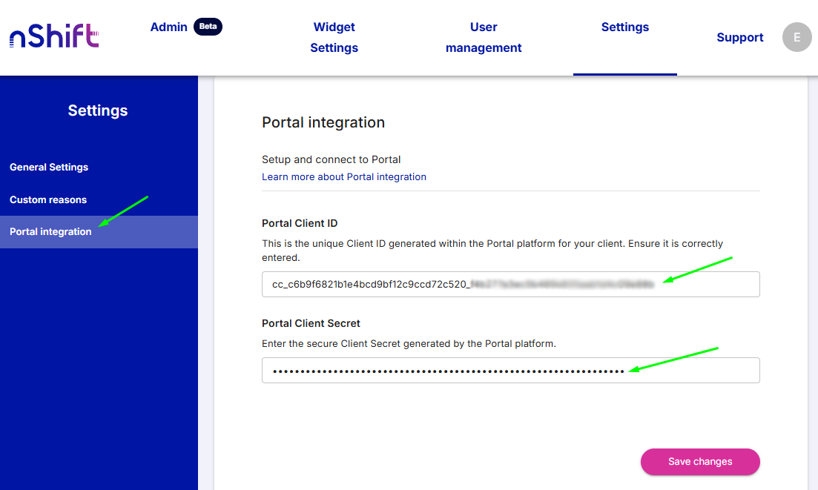Click the text 'Setup and connect to Portal'
This screenshot has width=818, height=490.
(x=332, y=159)
